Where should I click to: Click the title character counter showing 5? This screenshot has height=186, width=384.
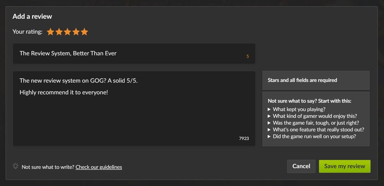tap(248, 56)
